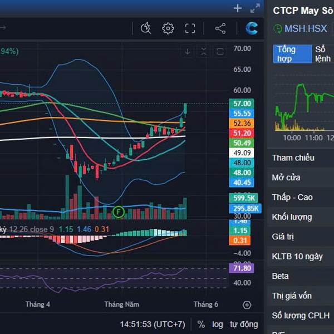The image size is (334, 334).
Task: Click the 57.00 current price label
Action: (x=242, y=104)
